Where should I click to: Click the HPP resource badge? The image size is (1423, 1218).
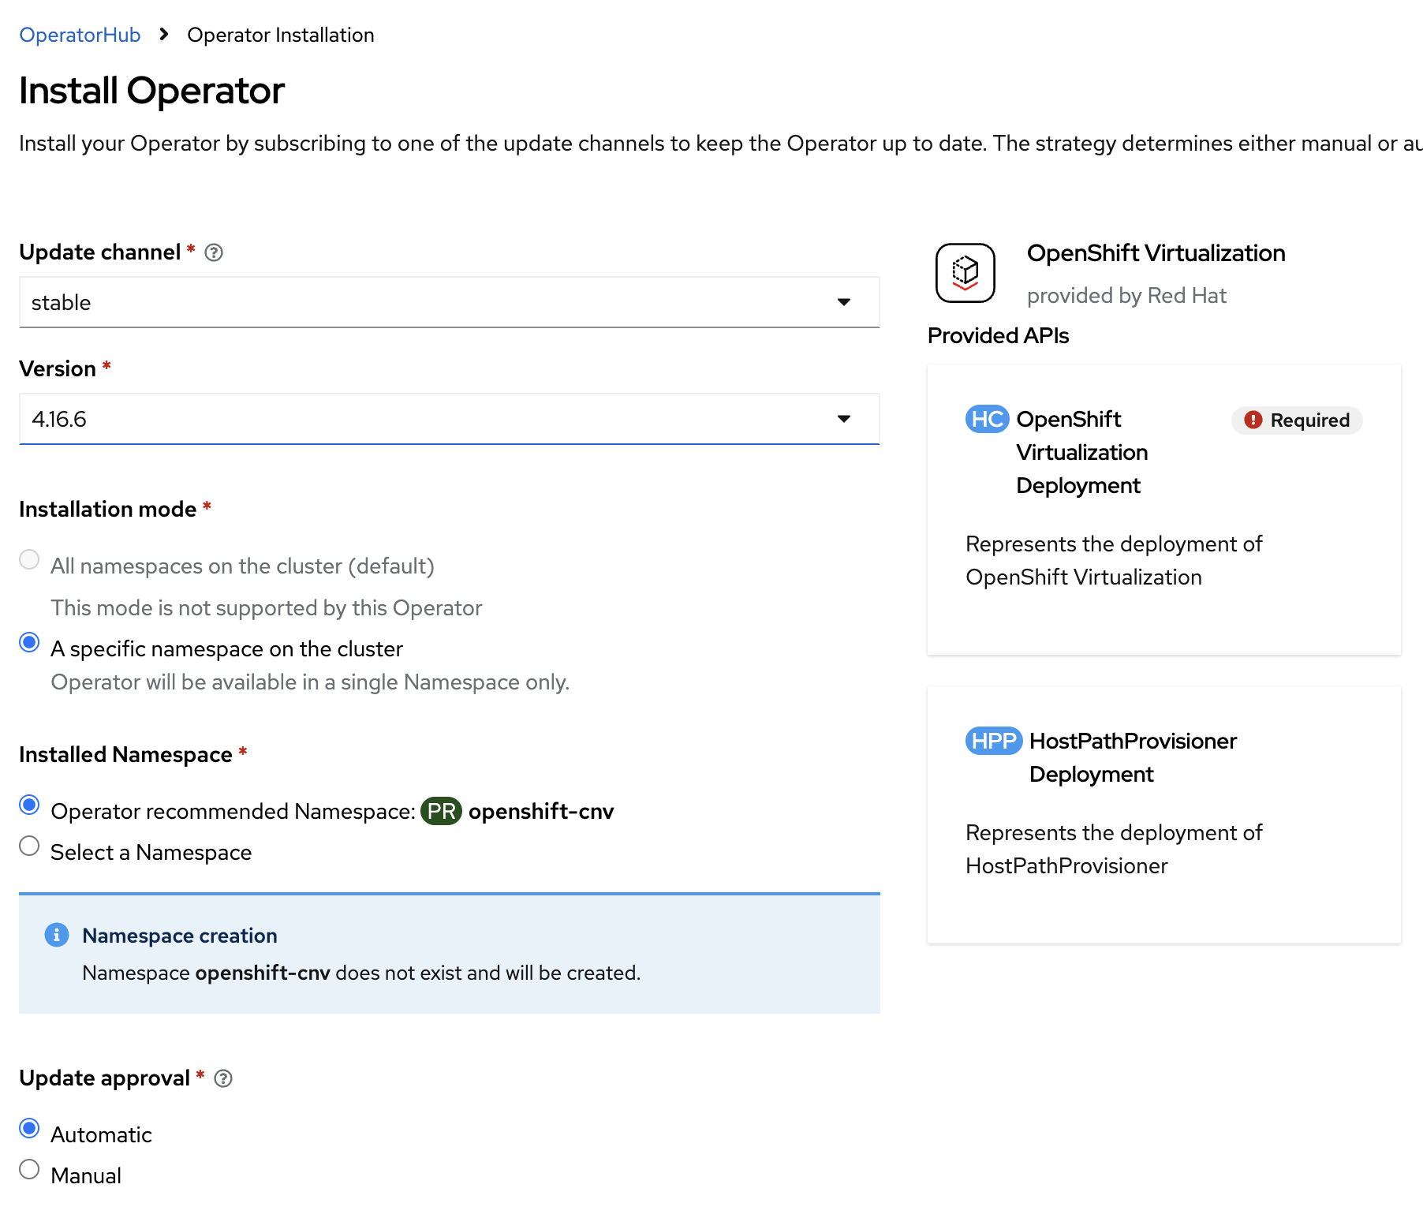click(x=994, y=741)
